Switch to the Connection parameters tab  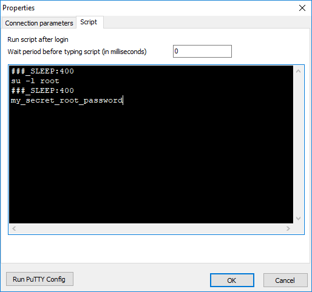click(x=39, y=23)
